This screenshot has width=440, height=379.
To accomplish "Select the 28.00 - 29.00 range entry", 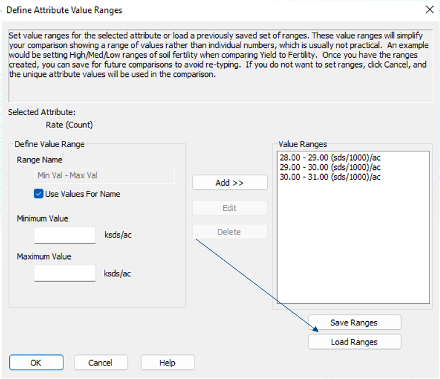I will (330, 158).
